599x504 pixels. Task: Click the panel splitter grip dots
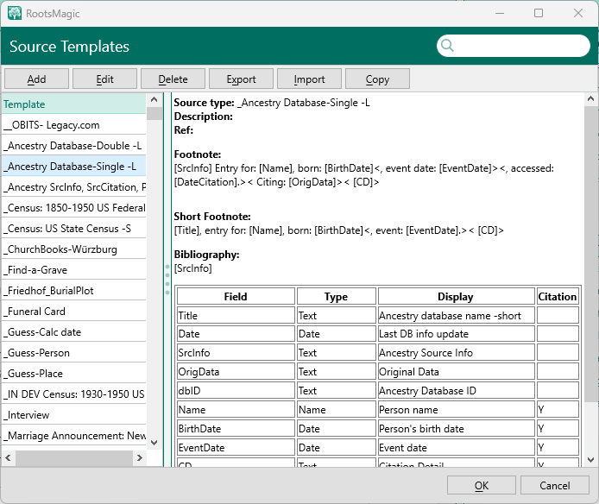pyautogui.click(x=167, y=280)
